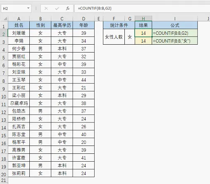210x184 pixels.
Task: Select column C header
Action: point(62,19)
